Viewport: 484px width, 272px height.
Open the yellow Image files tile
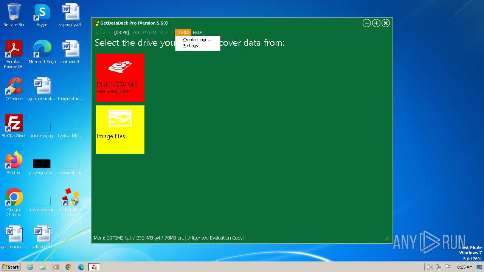(120, 130)
